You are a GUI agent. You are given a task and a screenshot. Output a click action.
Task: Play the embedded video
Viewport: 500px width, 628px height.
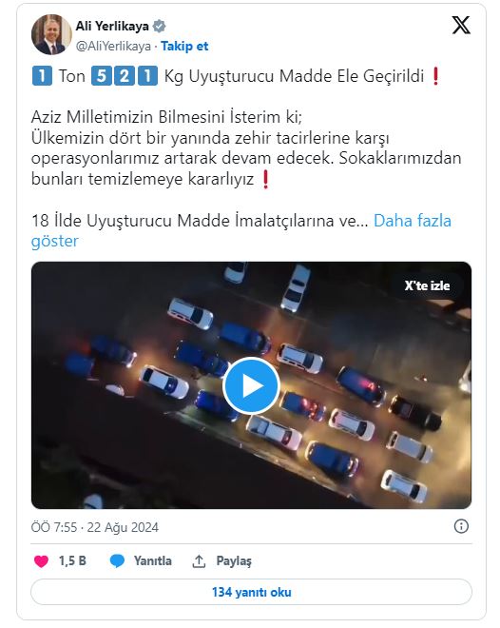point(251,385)
